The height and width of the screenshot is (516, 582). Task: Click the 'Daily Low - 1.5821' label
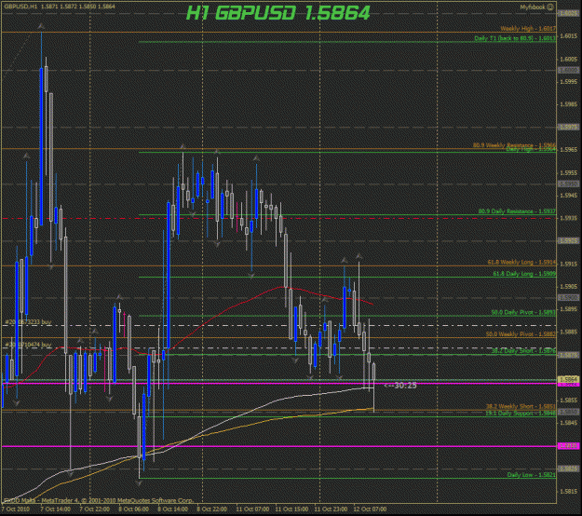click(531, 475)
